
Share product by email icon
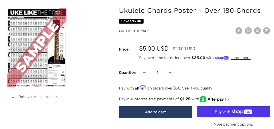pyautogui.click(x=266, y=31)
